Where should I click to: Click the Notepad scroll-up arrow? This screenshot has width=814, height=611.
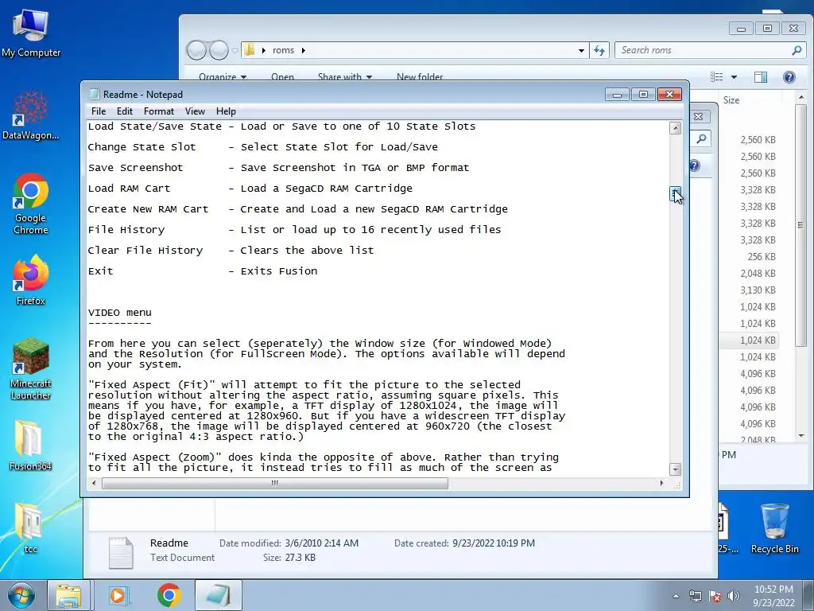[676, 128]
